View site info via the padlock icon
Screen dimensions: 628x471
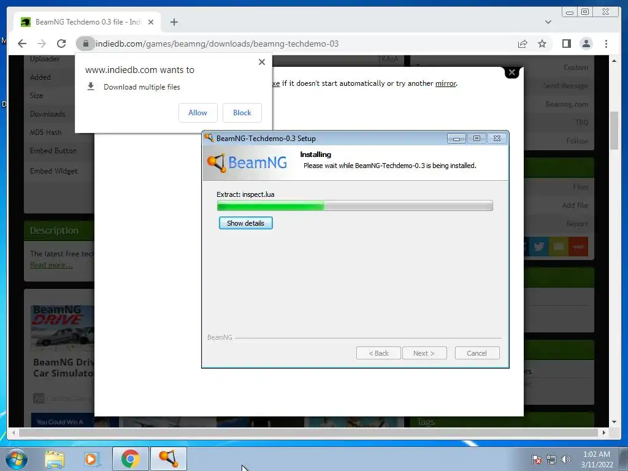click(x=85, y=44)
